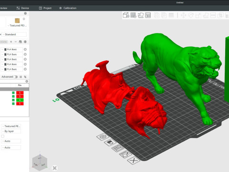The width and height of the screenshot is (229, 172).
Task: Toggle the bottommost object's printable checkbox
Action: [13, 104]
